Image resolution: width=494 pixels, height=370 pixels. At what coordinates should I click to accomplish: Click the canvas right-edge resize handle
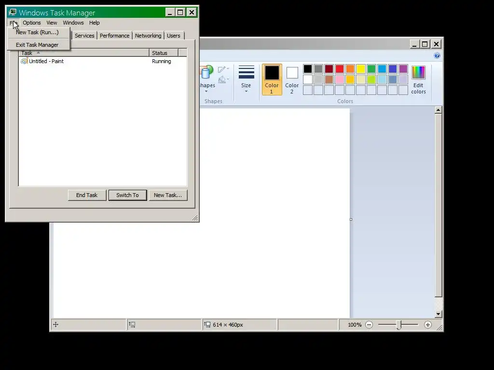click(x=351, y=219)
